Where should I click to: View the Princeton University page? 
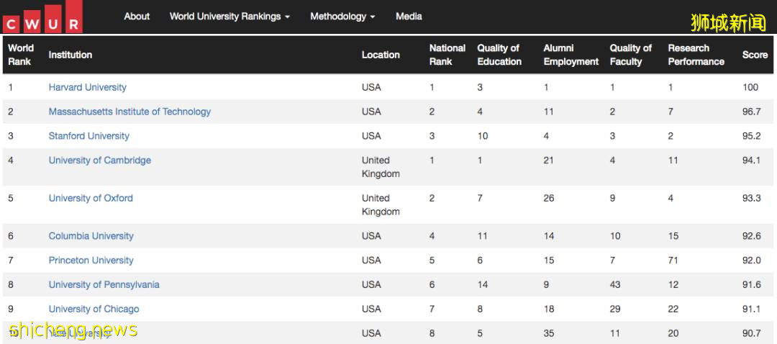click(x=91, y=261)
